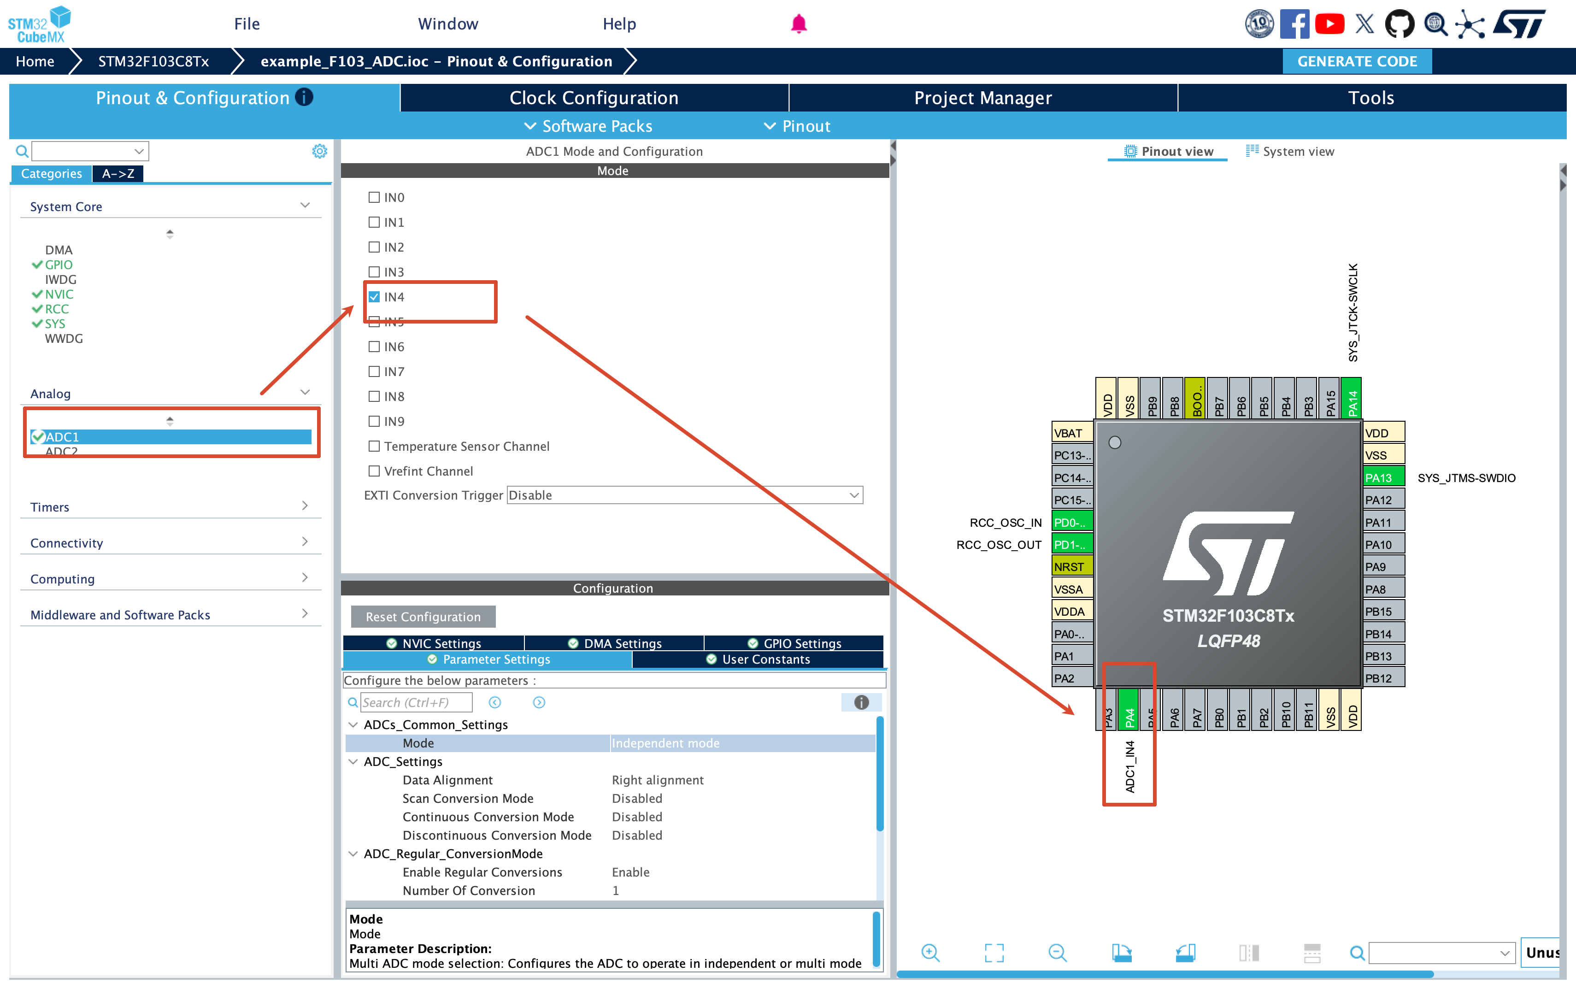Open the YouTube icon link

pos(1329,24)
